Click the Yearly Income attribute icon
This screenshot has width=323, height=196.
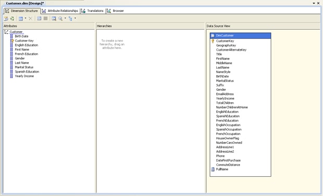[11, 76]
